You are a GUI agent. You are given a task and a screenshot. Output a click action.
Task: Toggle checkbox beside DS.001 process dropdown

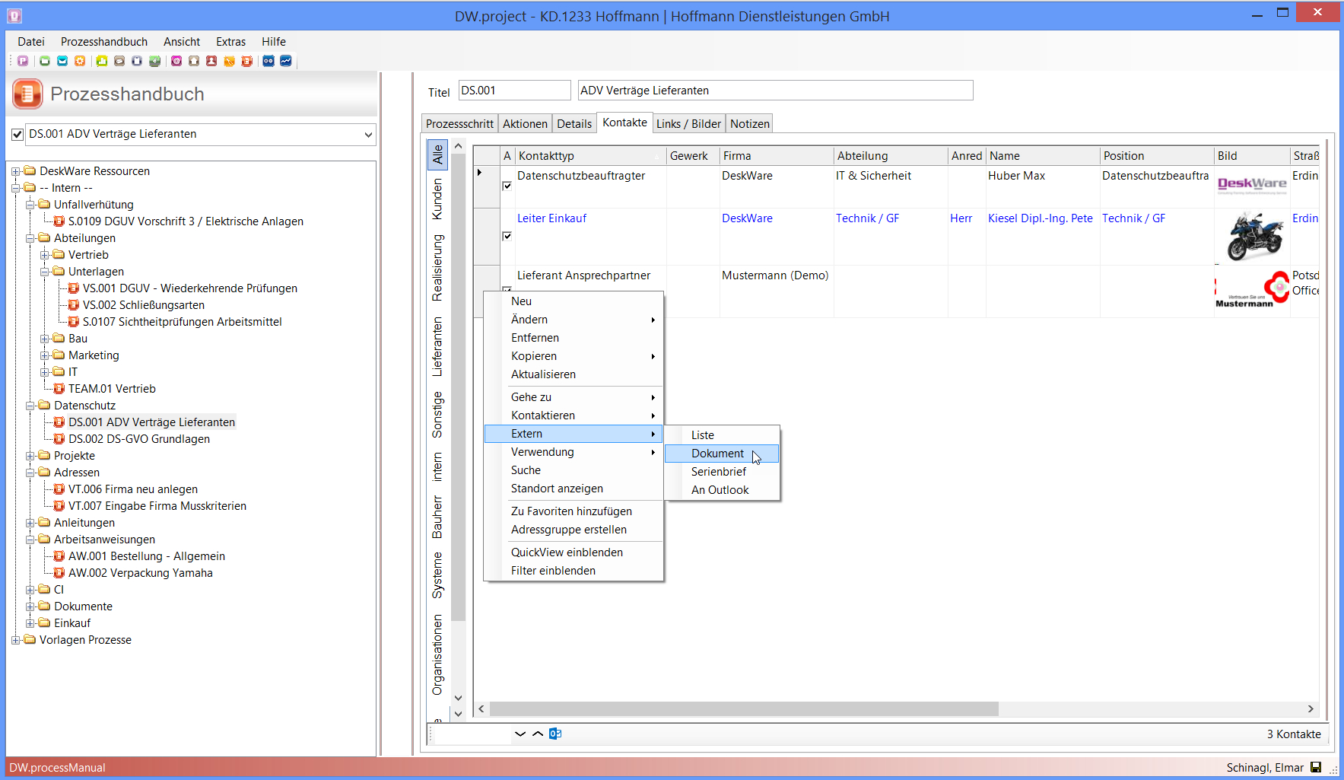(17, 135)
